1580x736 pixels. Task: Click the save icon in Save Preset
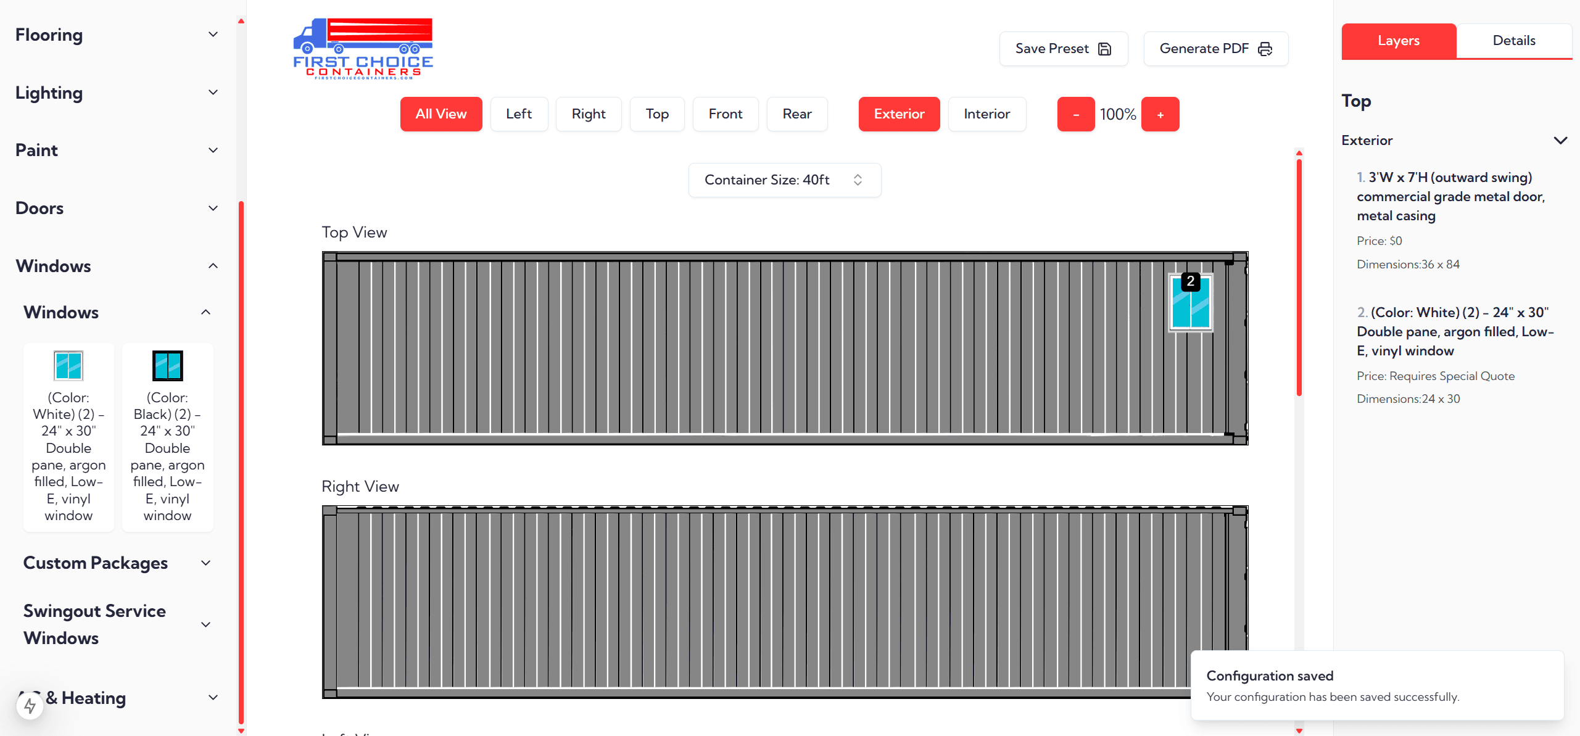[1104, 49]
